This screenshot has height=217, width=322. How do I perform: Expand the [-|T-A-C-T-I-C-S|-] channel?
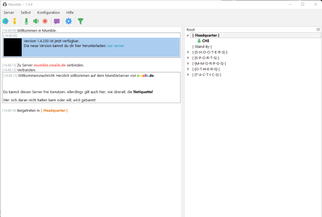click(x=188, y=75)
